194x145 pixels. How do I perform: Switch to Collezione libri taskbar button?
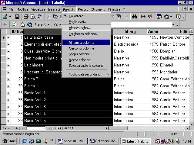(104, 141)
